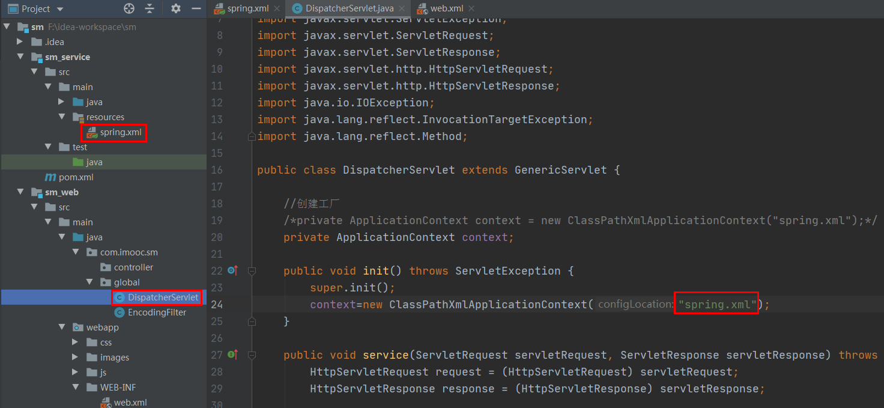Click java.io.IOException import on line 12
884x408 pixels.
pyautogui.click(x=369, y=103)
